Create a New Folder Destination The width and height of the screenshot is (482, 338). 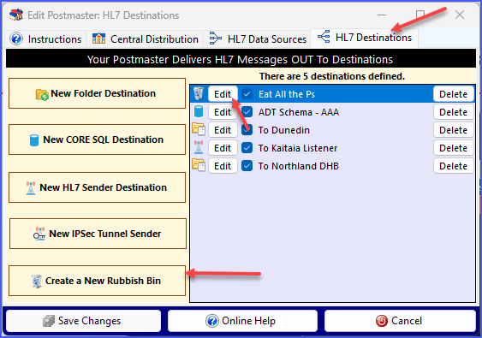[97, 93]
